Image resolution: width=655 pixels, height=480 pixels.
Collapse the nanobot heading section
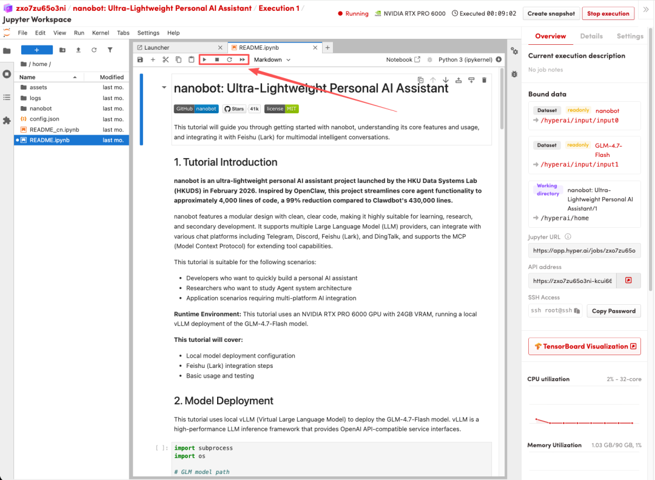[164, 87]
